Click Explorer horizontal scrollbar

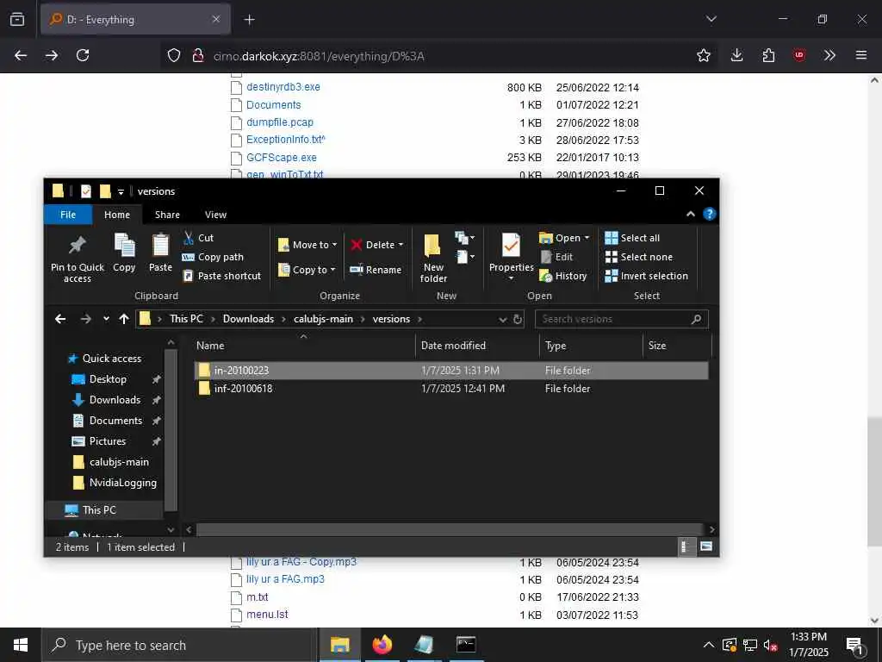tap(448, 530)
